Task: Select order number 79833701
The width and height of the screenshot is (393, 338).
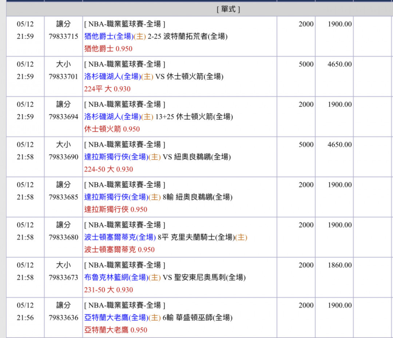Action: (x=63, y=77)
